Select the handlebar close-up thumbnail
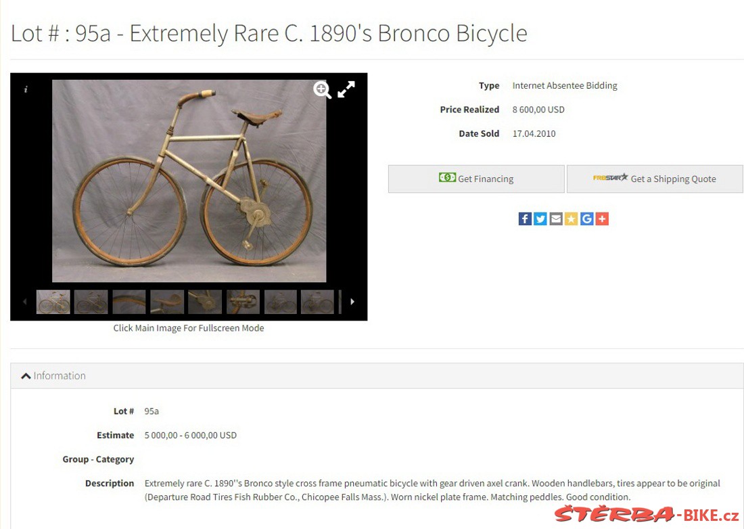 (129, 302)
